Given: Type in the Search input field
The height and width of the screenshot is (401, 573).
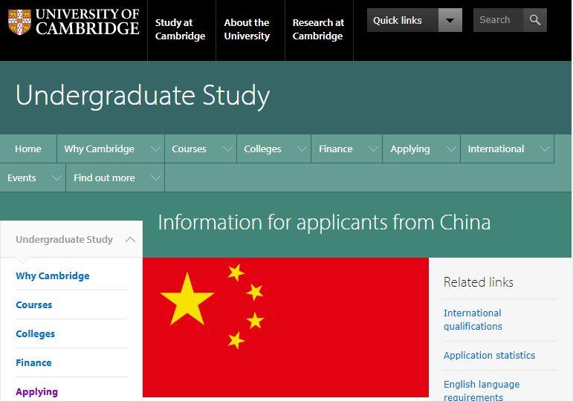Looking at the screenshot, I should click(x=498, y=20).
